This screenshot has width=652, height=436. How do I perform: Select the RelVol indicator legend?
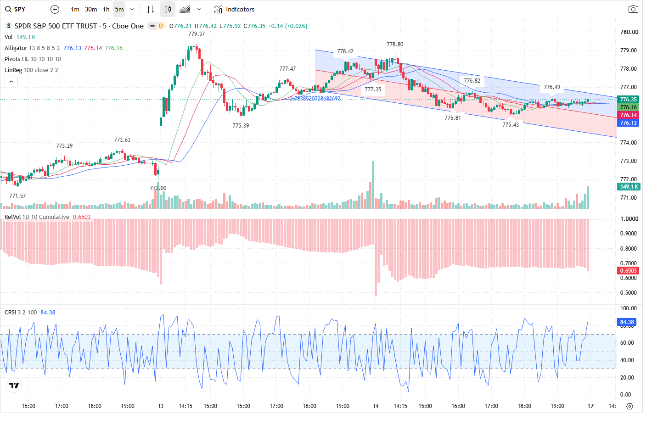pos(14,217)
